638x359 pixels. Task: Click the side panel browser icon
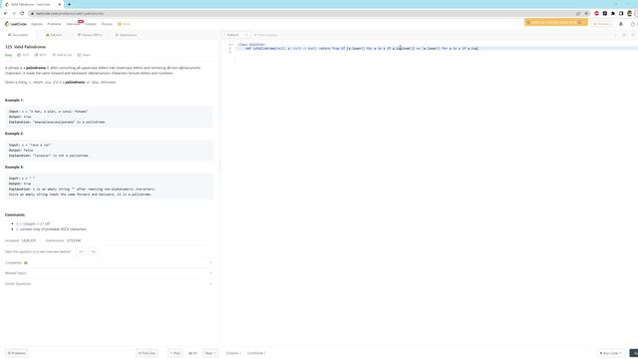621,13
